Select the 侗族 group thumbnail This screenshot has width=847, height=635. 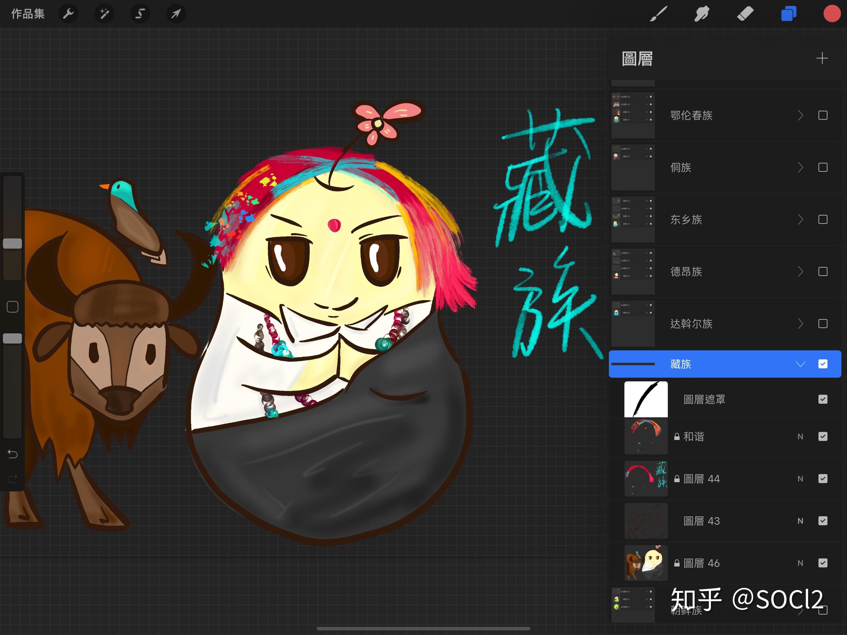coord(633,167)
